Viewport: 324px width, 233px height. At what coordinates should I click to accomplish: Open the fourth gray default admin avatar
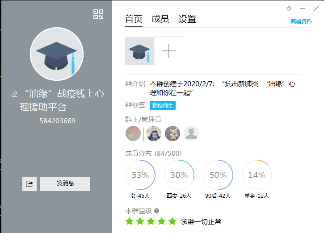point(191,133)
